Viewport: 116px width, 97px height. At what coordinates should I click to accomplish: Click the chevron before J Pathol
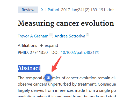pos(42,10)
